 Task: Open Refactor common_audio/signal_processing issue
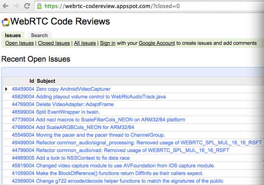coord(149,142)
